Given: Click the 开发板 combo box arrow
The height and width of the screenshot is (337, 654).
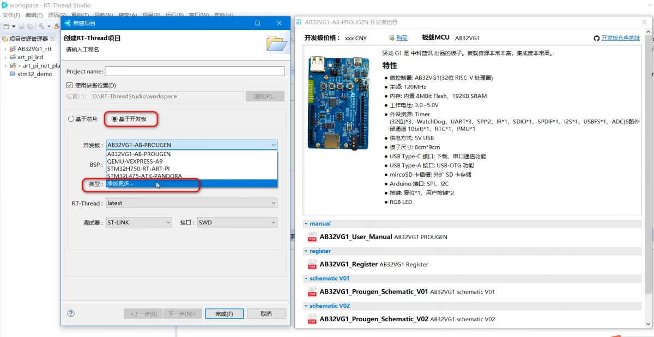Looking at the screenshot, I should click(x=272, y=145).
